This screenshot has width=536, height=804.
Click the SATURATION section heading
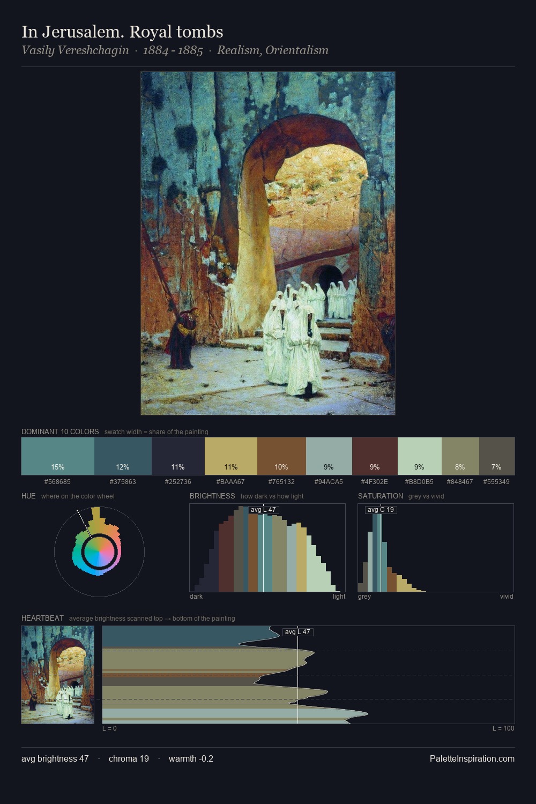(381, 496)
